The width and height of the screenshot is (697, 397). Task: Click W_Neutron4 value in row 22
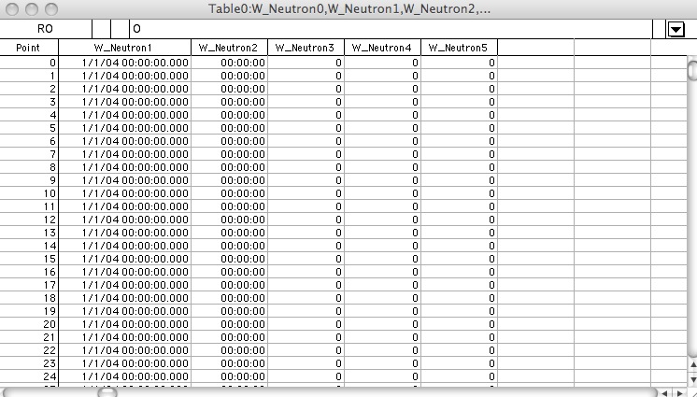382,350
